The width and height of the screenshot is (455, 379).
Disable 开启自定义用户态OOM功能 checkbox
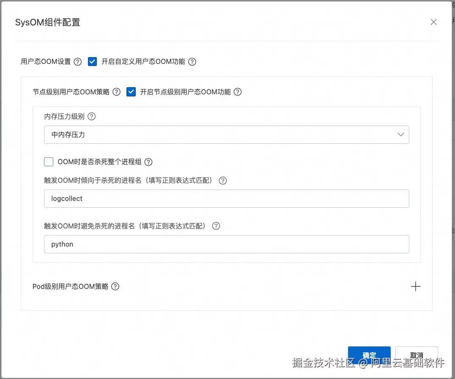[x=92, y=61]
